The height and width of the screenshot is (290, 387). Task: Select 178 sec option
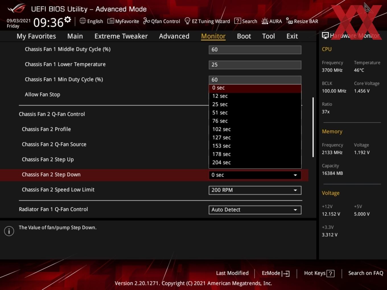[x=255, y=154]
